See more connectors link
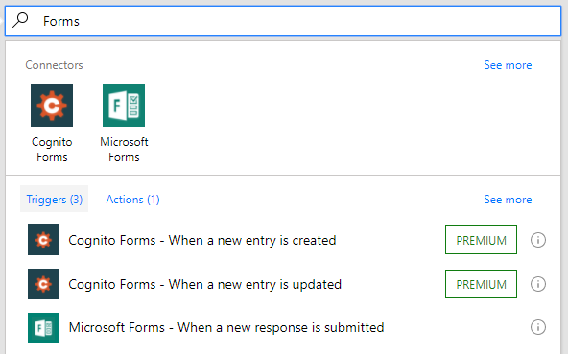This screenshot has height=354, width=568. 508,65
